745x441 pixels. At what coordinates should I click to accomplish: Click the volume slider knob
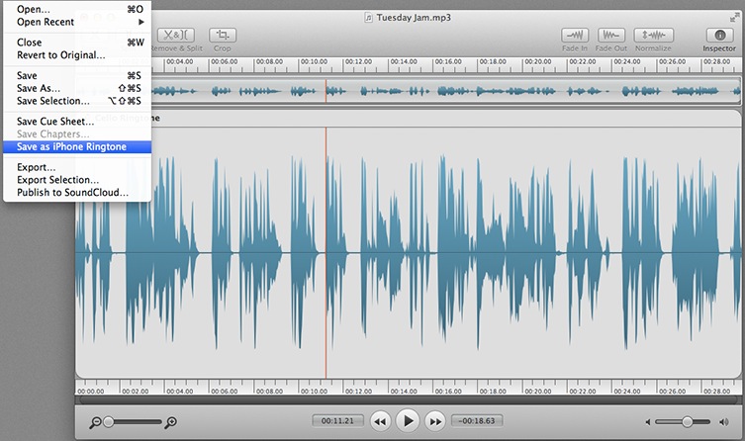687,422
